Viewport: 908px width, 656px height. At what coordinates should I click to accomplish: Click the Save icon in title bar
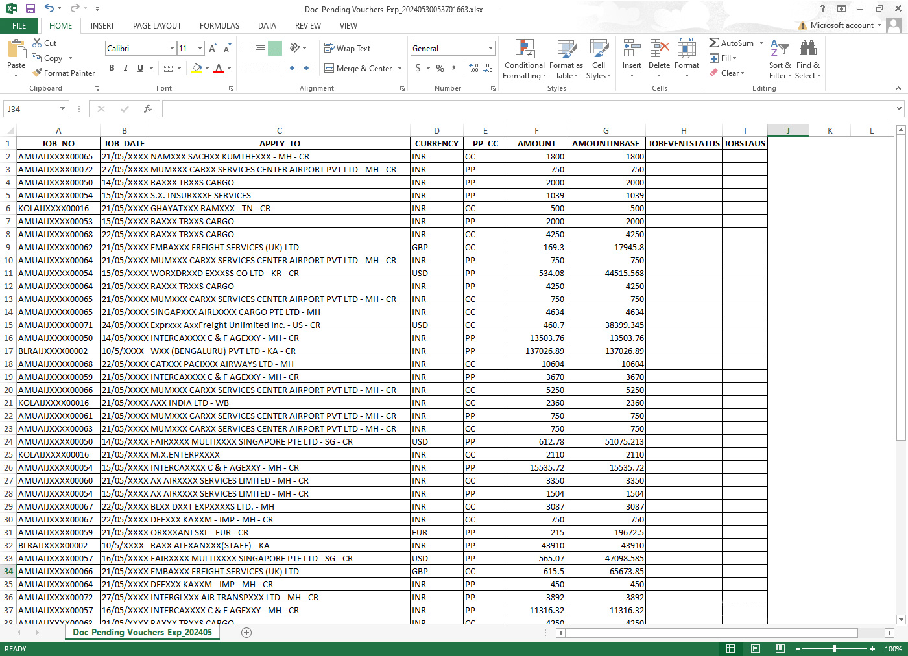pyautogui.click(x=30, y=8)
